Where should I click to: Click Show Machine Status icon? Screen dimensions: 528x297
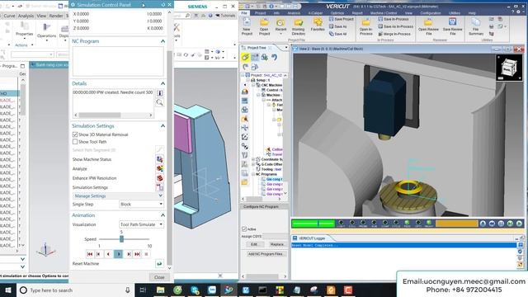tap(159, 159)
